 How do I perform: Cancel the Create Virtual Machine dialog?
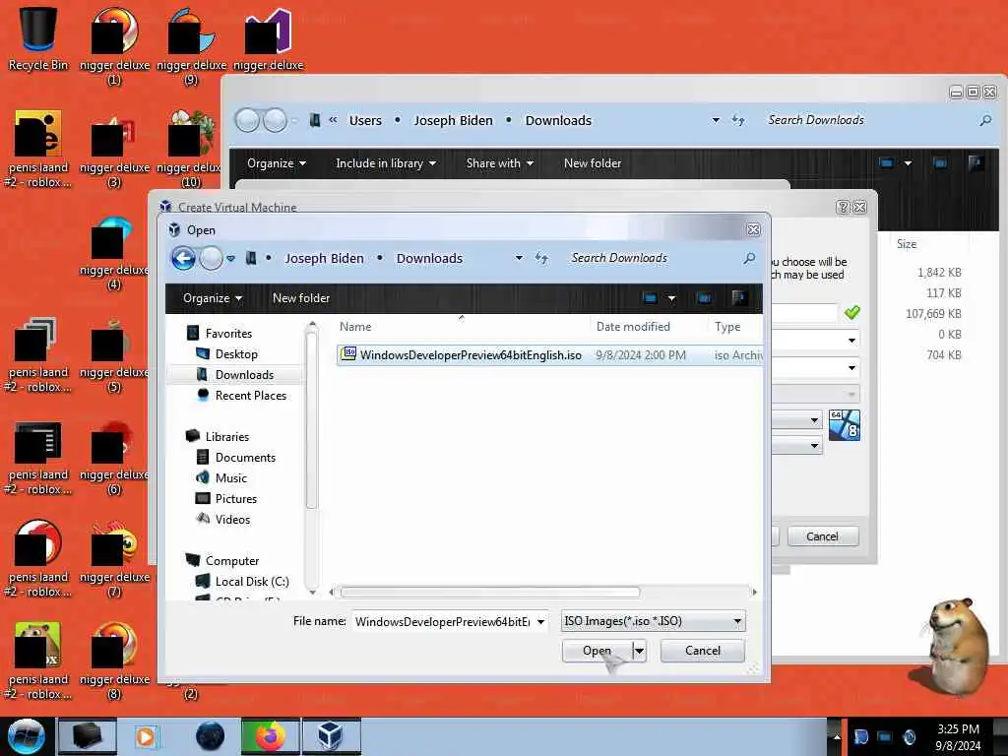(822, 536)
